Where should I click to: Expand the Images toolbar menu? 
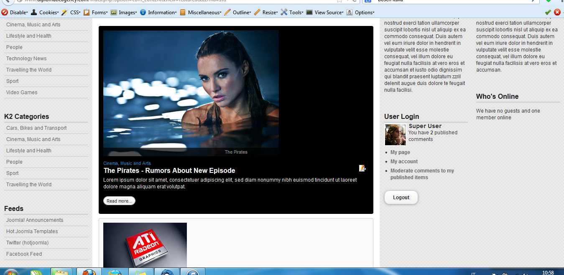(x=124, y=13)
